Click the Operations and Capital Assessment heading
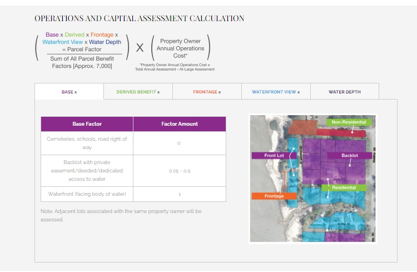 click(x=139, y=18)
